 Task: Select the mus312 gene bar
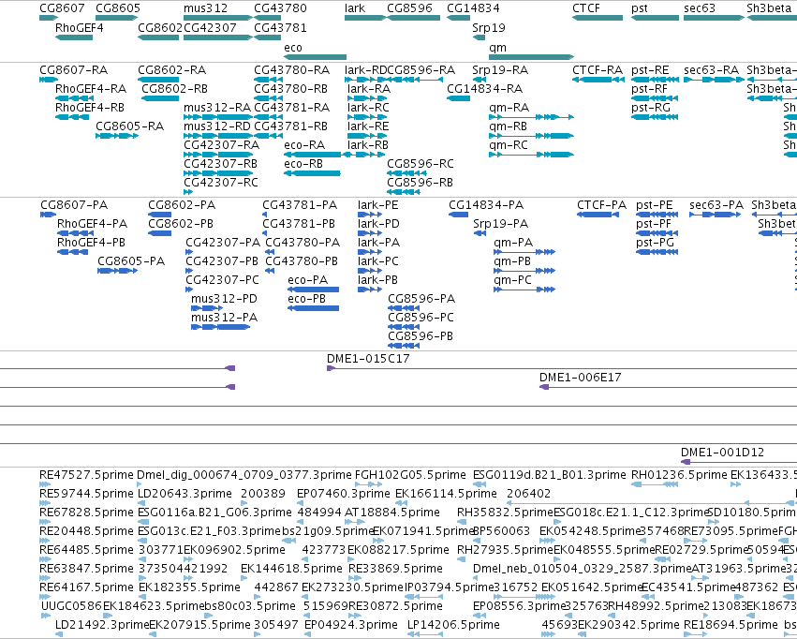[x=218, y=18]
